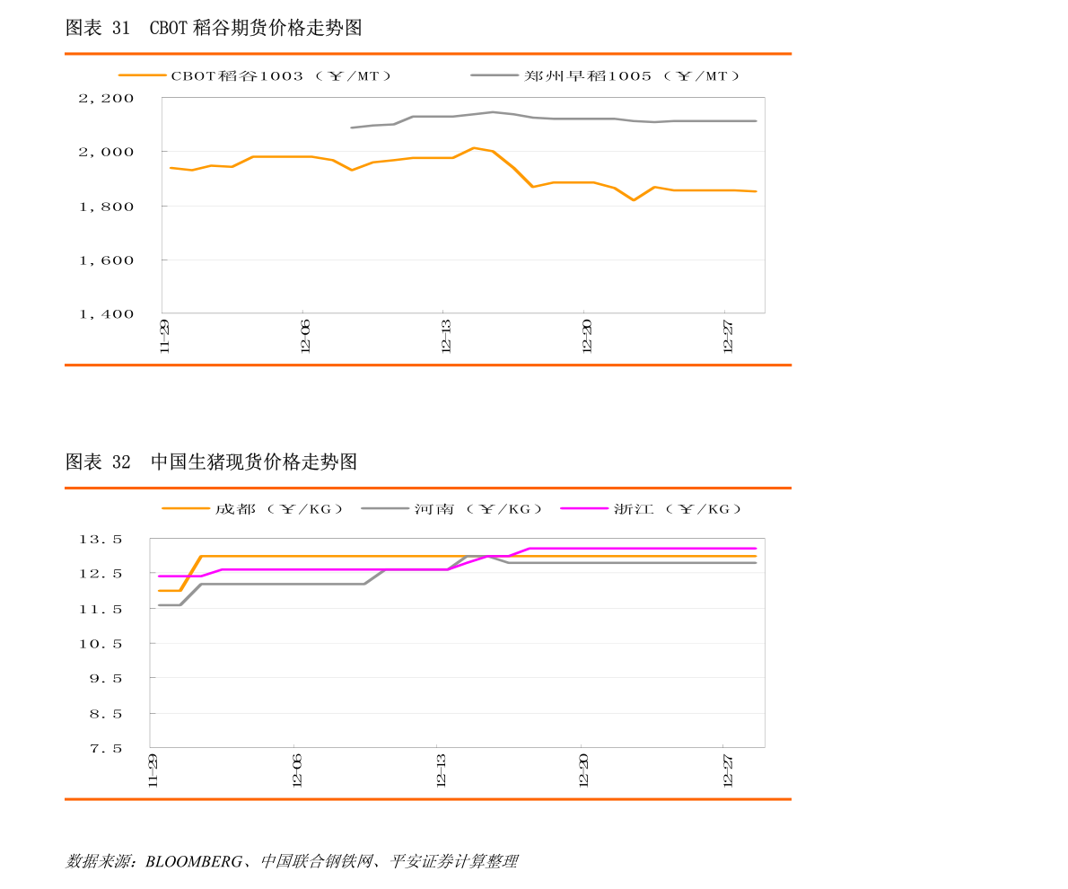Click the 河南 (¥/KG) legend label
The image size is (1068, 889).
coord(478,509)
